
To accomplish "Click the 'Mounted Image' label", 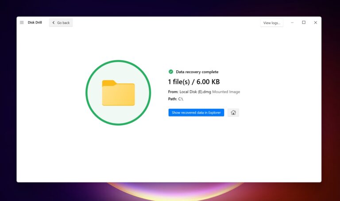I will pos(226,92).
